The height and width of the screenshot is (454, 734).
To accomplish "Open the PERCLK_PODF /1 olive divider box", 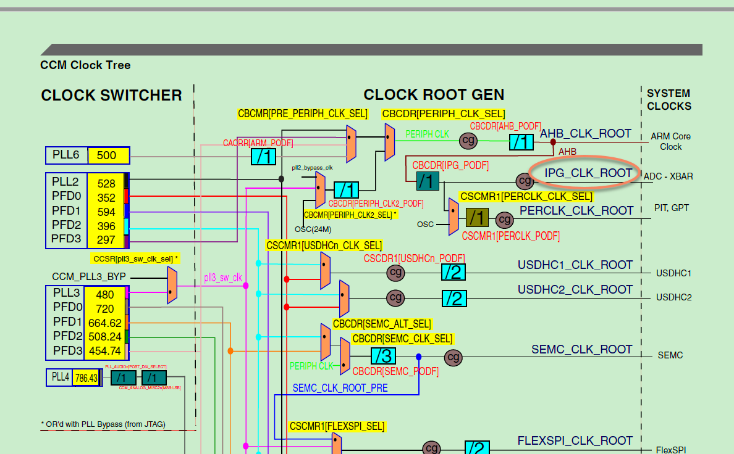I will (x=477, y=217).
